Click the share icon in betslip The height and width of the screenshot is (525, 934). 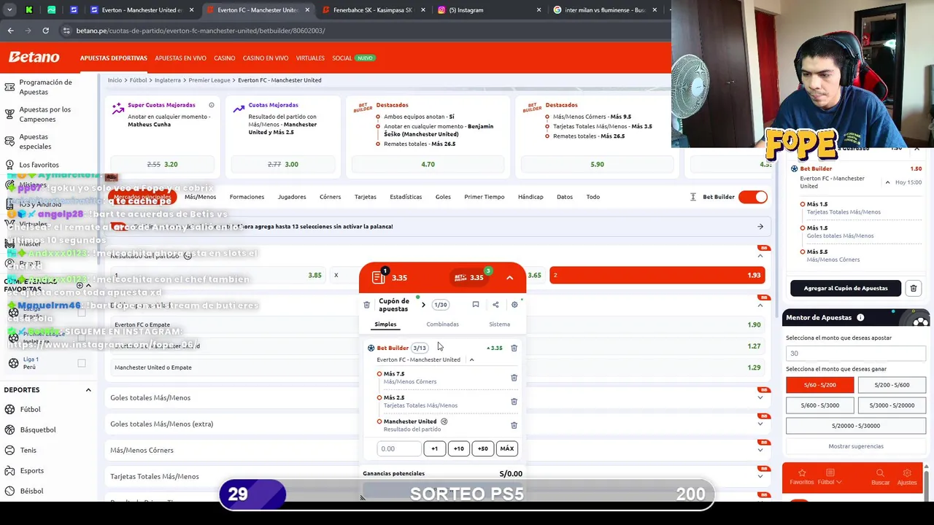495,305
